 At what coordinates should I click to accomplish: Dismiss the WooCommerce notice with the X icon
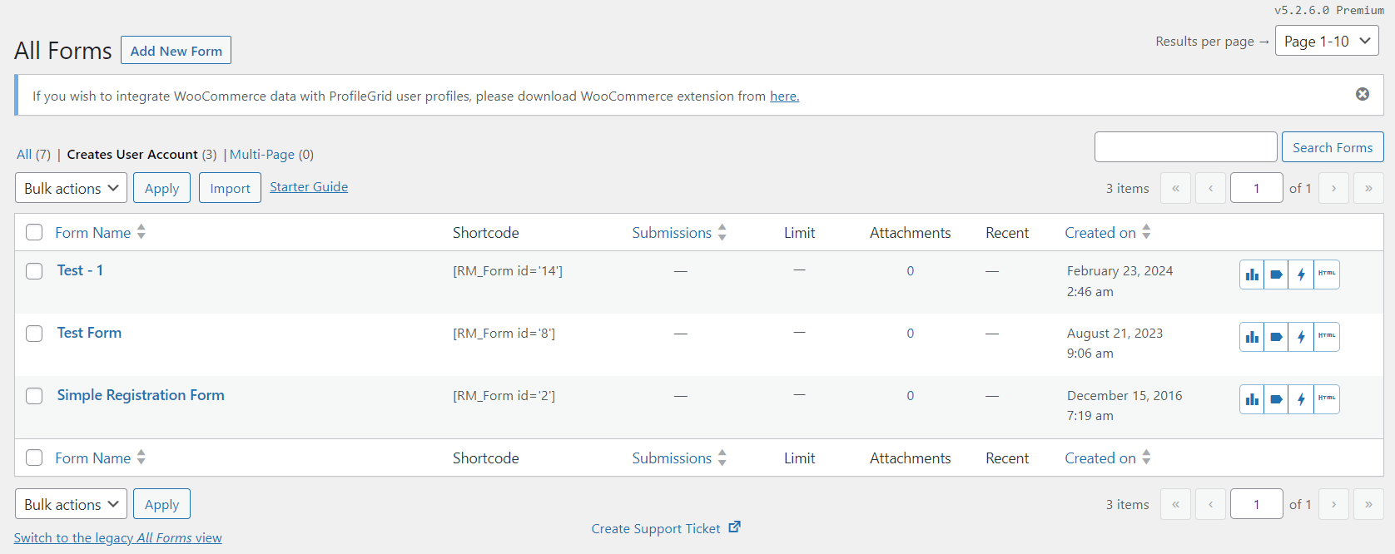point(1363,94)
